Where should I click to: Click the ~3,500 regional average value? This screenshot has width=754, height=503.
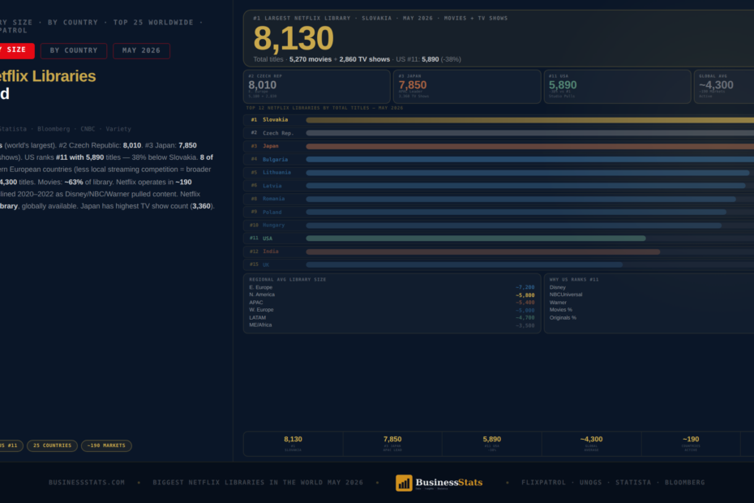tap(525, 326)
